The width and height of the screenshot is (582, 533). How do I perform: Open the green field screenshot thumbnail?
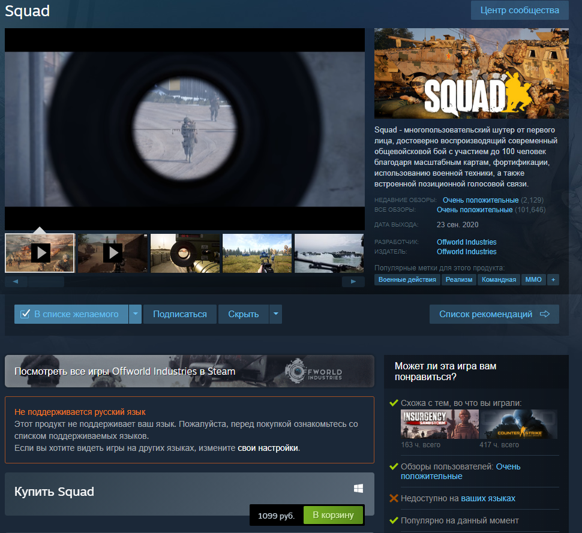click(x=257, y=253)
